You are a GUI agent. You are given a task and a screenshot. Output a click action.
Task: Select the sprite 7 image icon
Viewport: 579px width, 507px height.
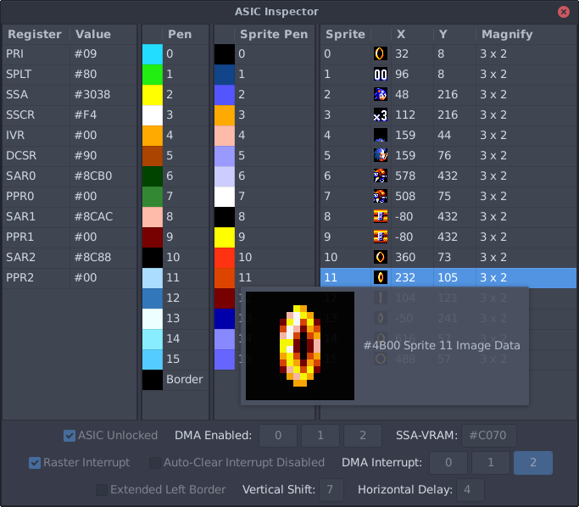[381, 196]
